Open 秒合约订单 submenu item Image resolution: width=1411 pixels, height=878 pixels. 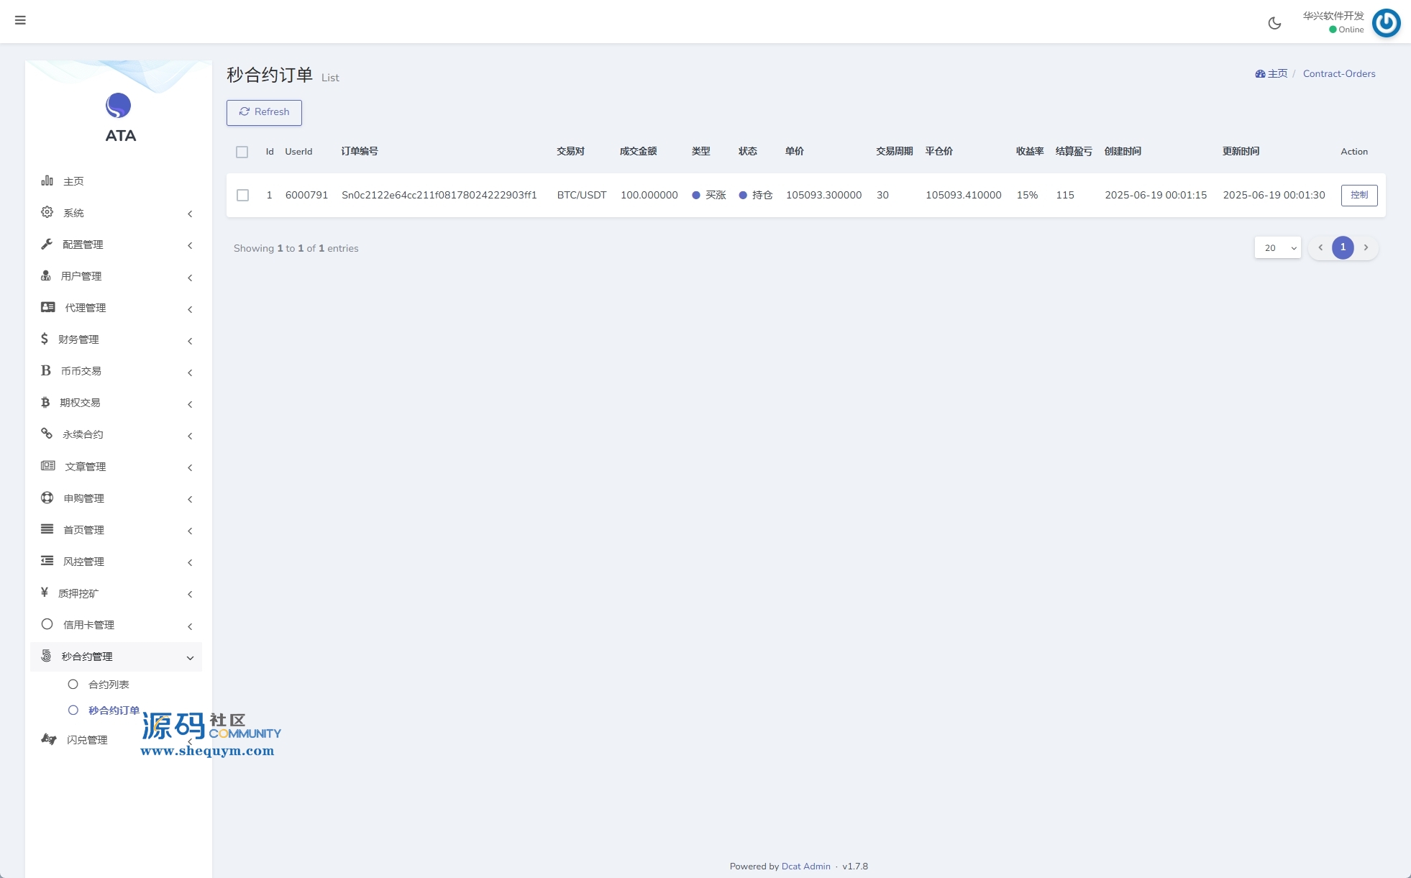tap(113, 710)
